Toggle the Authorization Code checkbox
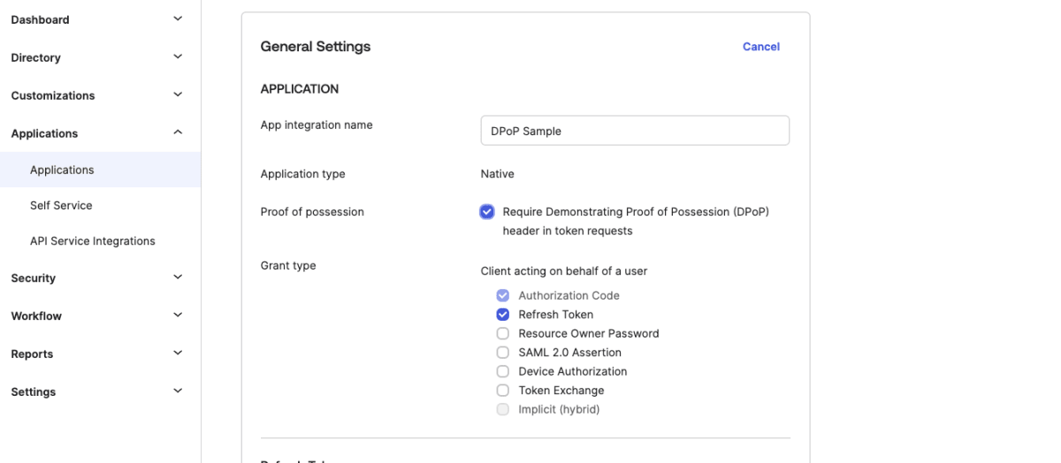1061x463 pixels. point(503,296)
